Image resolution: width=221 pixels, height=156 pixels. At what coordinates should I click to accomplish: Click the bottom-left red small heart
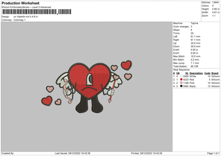pos(47,100)
